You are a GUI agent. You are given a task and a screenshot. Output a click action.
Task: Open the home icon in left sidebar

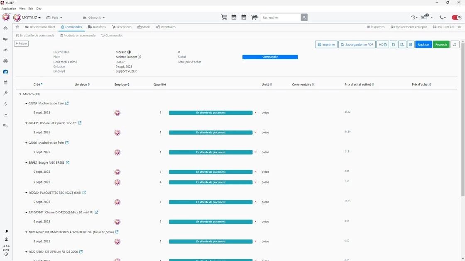(x=5, y=28)
